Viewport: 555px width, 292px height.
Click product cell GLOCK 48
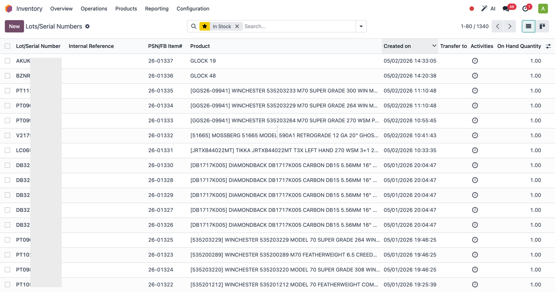tap(203, 76)
